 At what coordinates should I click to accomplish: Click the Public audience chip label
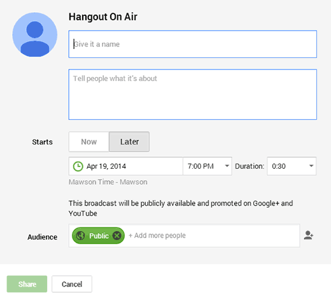pyautogui.click(x=99, y=236)
